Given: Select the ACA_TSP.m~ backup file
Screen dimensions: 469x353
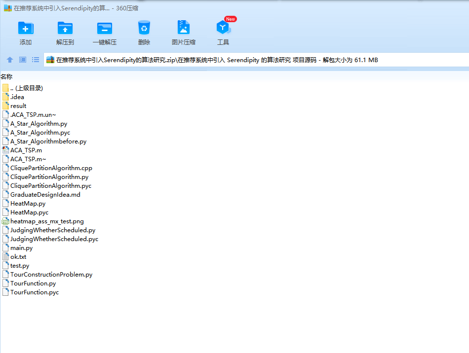Looking at the screenshot, I should pos(28,159).
